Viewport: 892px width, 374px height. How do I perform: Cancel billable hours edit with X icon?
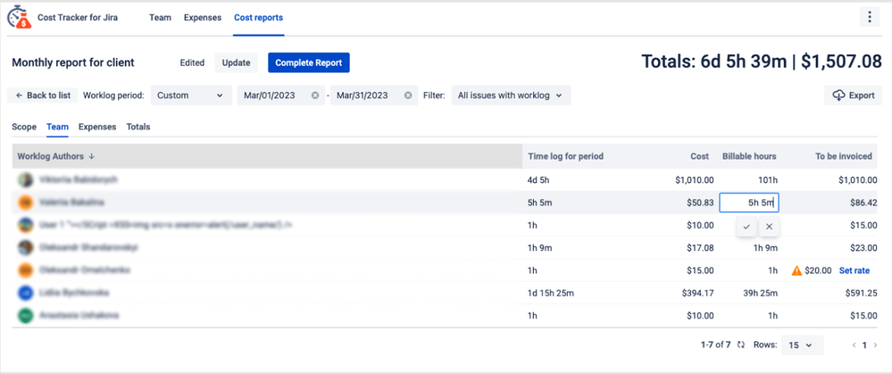769,226
